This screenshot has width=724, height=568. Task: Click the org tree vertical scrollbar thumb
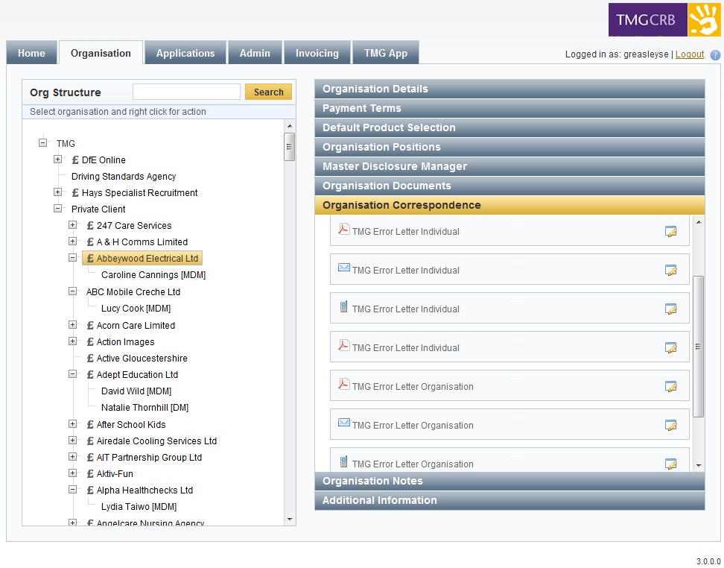pyautogui.click(x=290, y=147)
